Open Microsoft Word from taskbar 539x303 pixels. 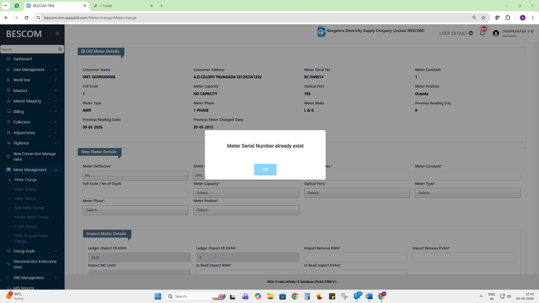[x=369, y=296]
